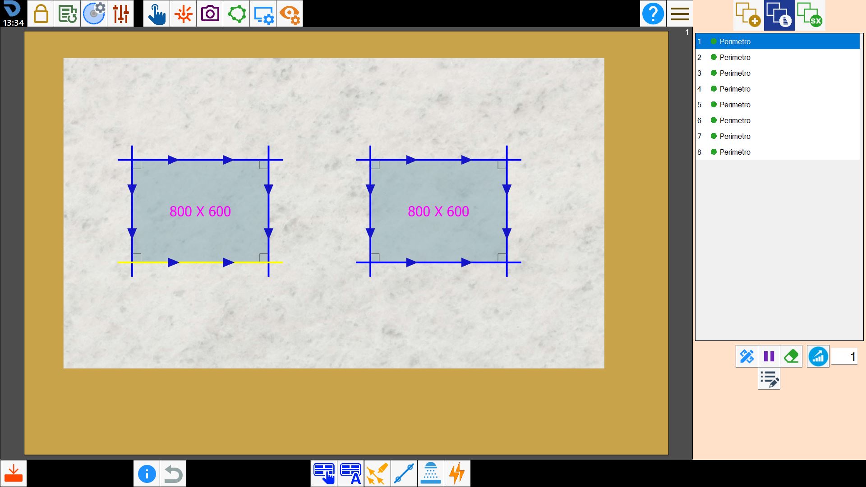Click the eraser tool icon

(791, 356)
